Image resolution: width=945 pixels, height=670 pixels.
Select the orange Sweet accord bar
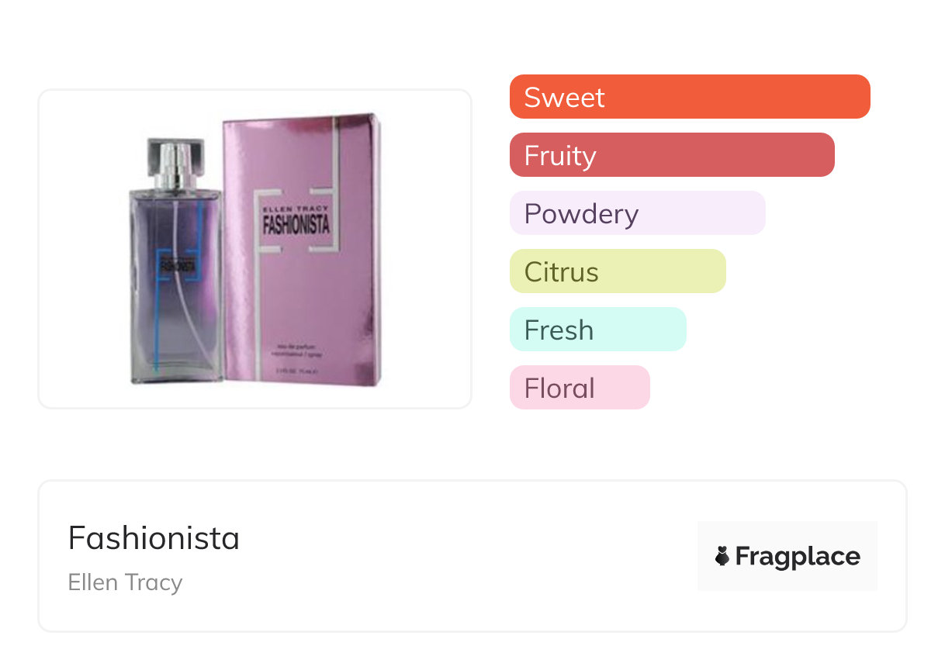(x=689, y=97)
